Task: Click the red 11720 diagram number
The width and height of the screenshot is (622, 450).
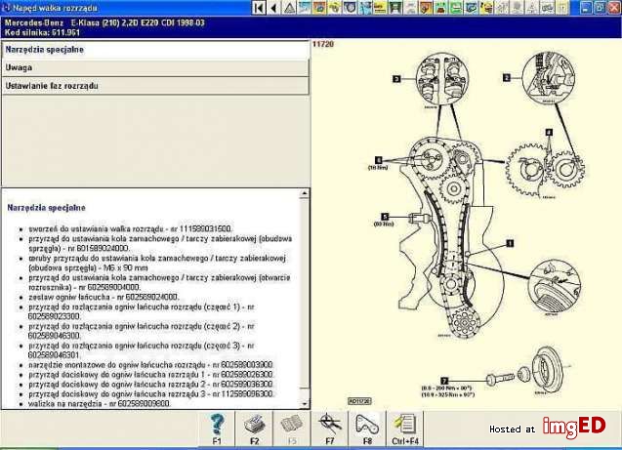Action: coord(323,44)
